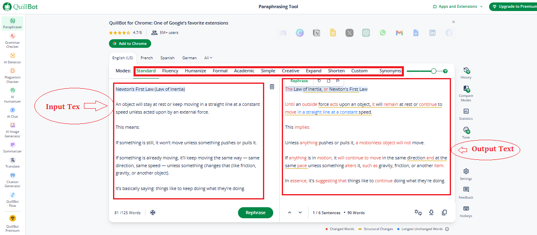Click the undo icon beside Rephrase popup
The image size is (537, 235).
coord(319,81)
